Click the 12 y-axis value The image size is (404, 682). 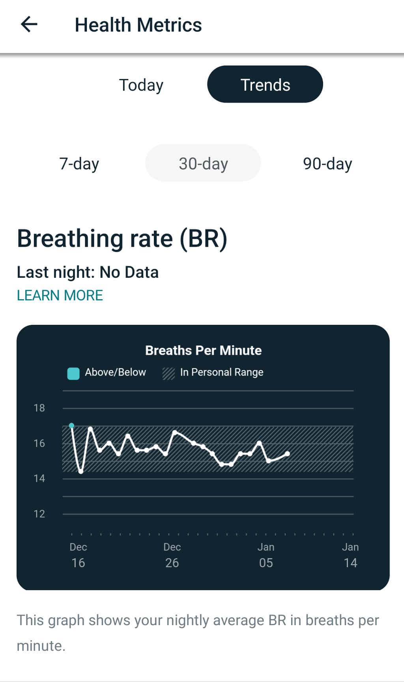point(39,514)
